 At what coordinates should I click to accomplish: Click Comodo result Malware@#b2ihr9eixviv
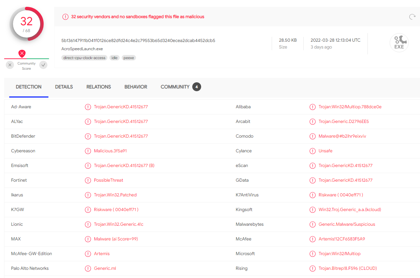(342, 136)
